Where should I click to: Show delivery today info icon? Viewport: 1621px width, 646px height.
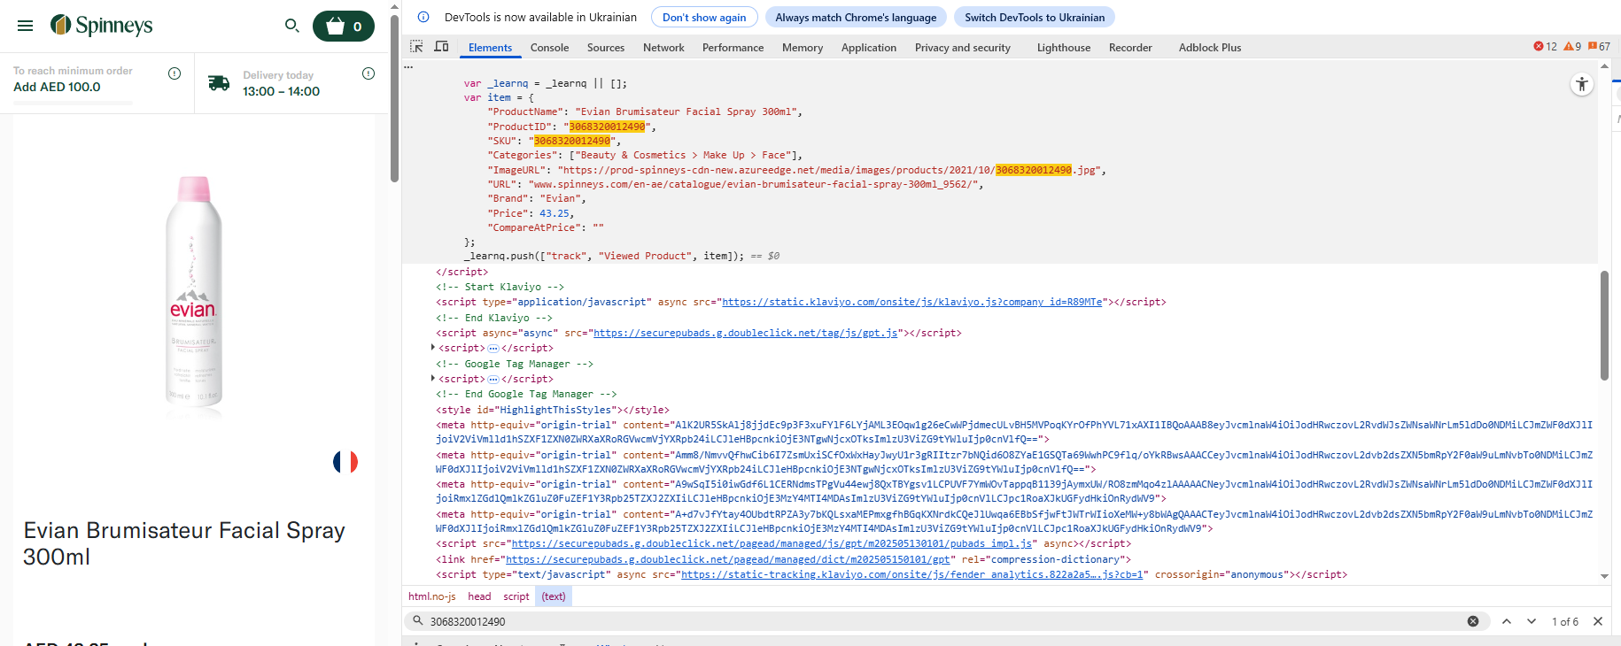[368, 73]
